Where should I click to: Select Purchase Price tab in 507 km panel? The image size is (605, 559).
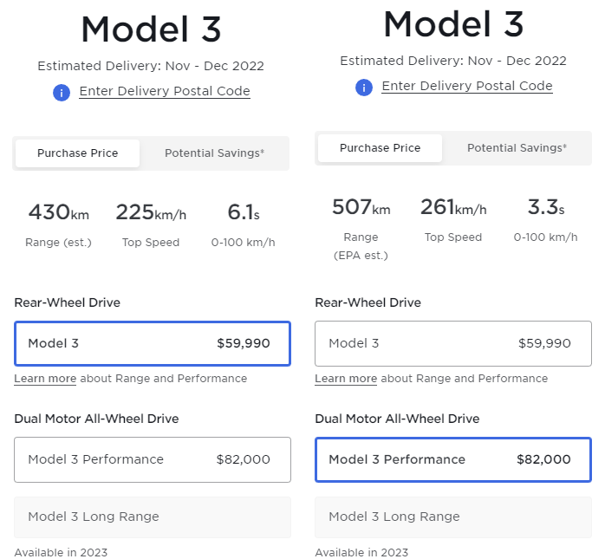click(x=380, y=148)
